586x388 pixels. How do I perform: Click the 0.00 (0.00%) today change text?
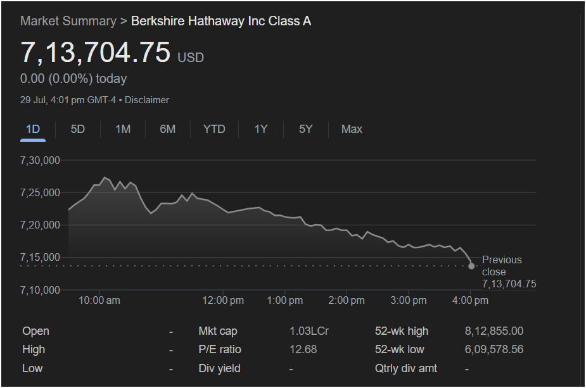pos(73,78)
